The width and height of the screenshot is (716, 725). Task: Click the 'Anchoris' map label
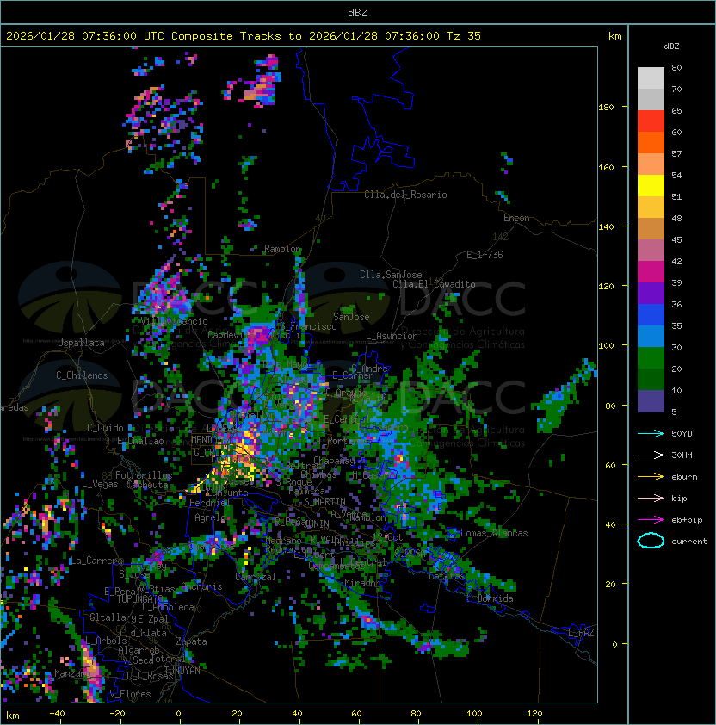point(201,586)
